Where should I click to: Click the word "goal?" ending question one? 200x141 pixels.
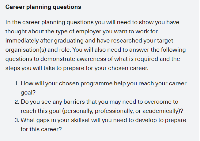tap(28, 93)
